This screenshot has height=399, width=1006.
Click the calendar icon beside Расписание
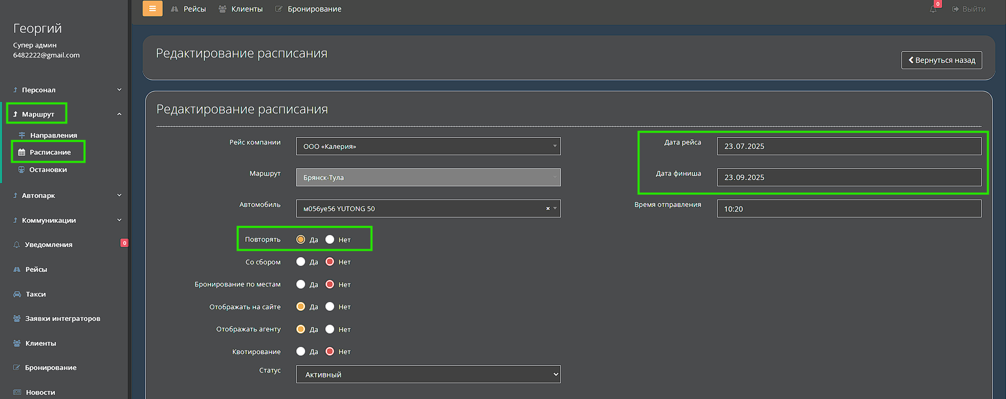coord(22,152)
